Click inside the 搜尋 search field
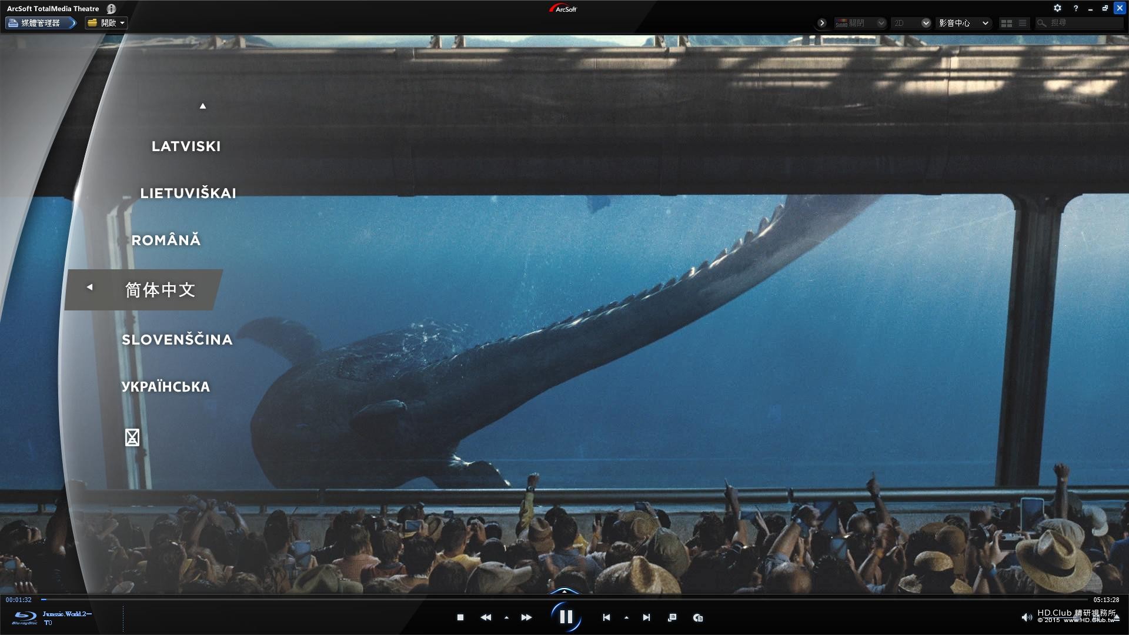The height and width of the screenshot is (635, 1129). pos(1082,23)
